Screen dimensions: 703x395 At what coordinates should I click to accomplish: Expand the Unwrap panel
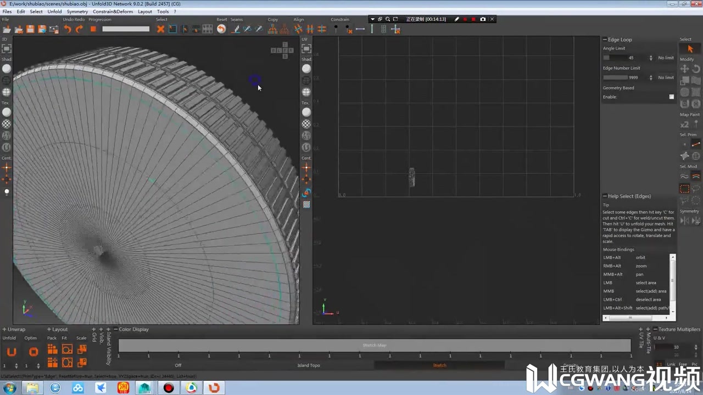[x=4, y=329]
